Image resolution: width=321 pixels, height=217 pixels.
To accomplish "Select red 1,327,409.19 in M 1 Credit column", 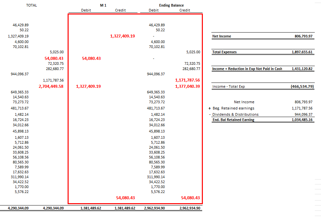I will click(122, 36).
